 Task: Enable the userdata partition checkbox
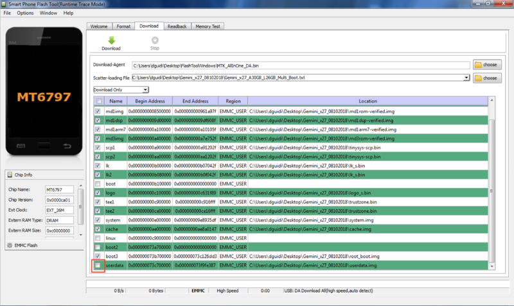pos(98,265)
